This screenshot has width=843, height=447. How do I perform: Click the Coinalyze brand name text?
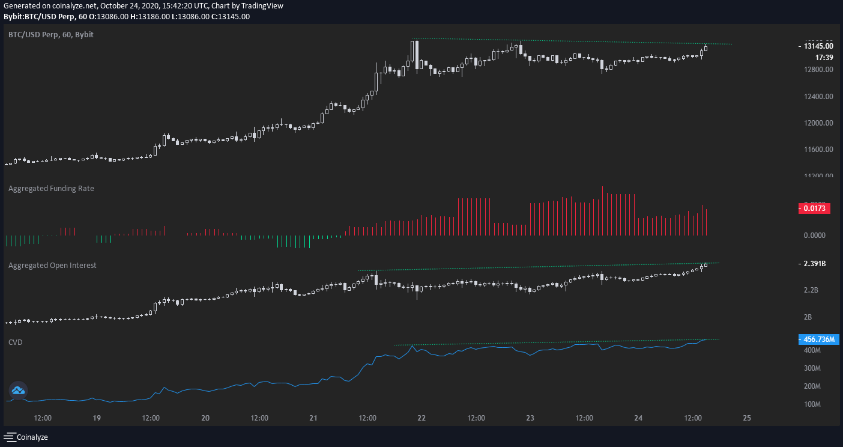pyautogui.click(x=32, y=437)
